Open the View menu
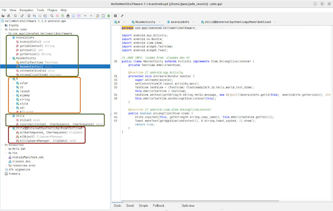The width and height of the screenshot is (333, 211). tap(13, 10)
